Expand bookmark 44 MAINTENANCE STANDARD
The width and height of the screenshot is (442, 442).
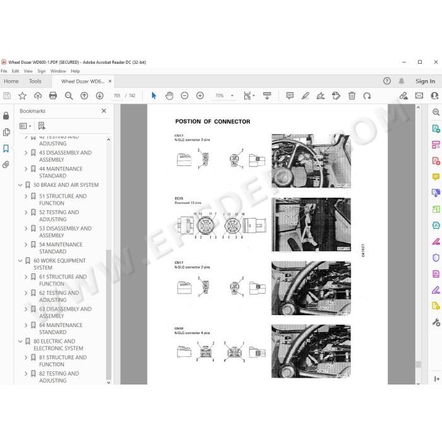point(26,169)
